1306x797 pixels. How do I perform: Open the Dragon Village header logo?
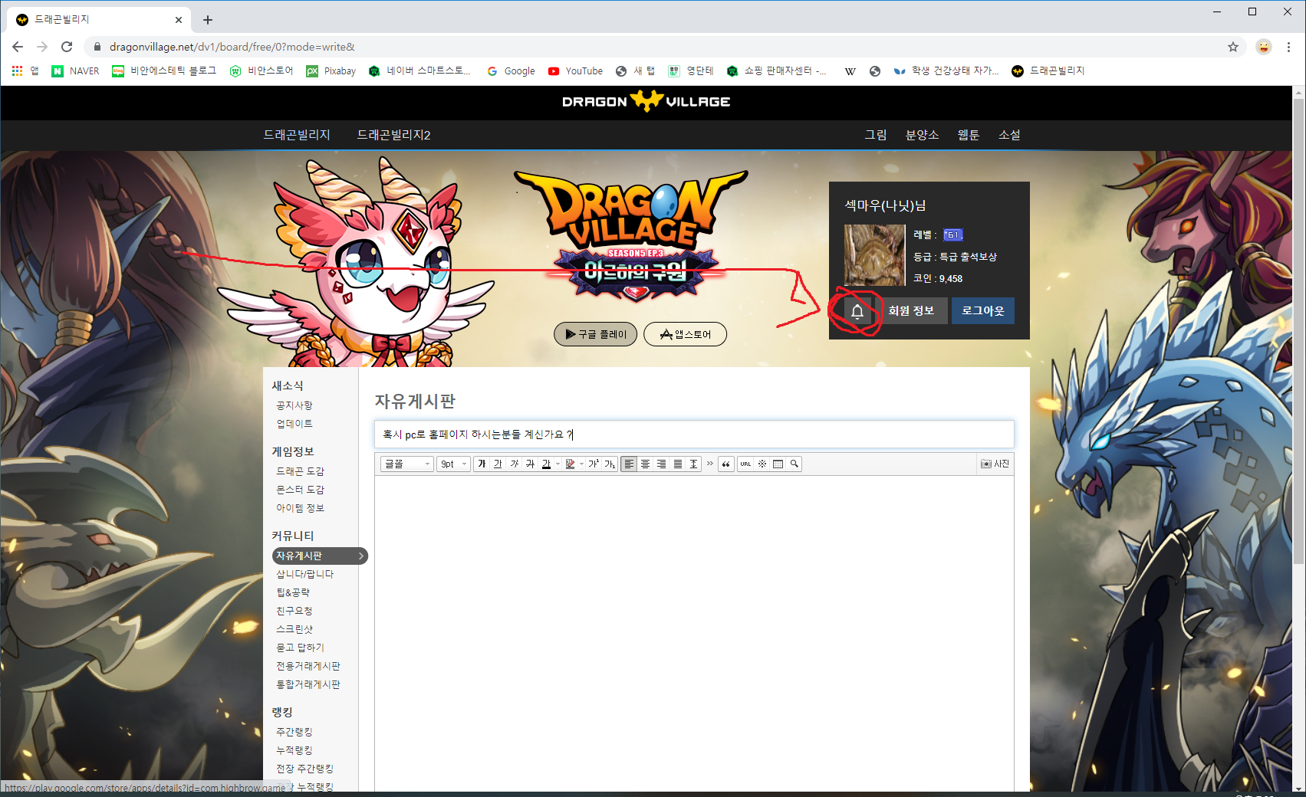[646, 101]
